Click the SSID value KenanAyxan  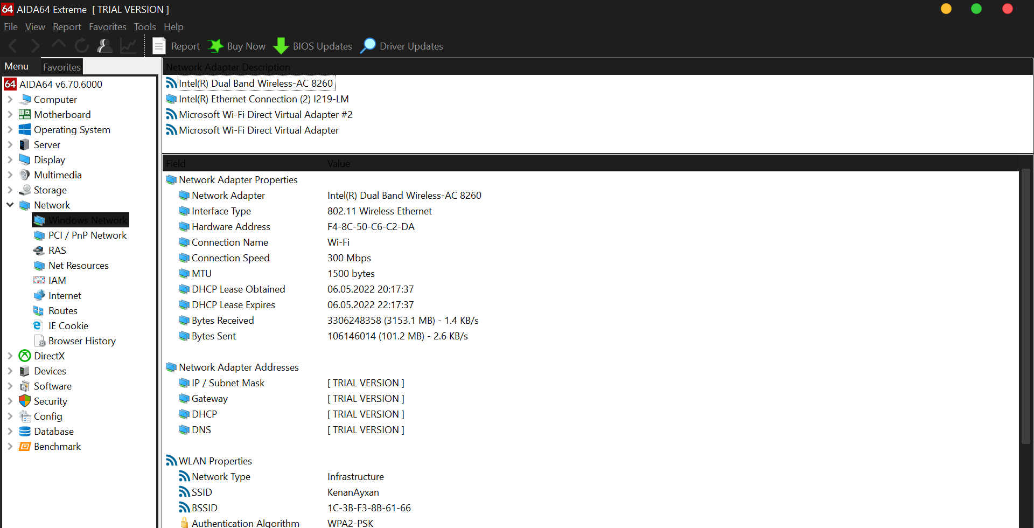(353, 492)
